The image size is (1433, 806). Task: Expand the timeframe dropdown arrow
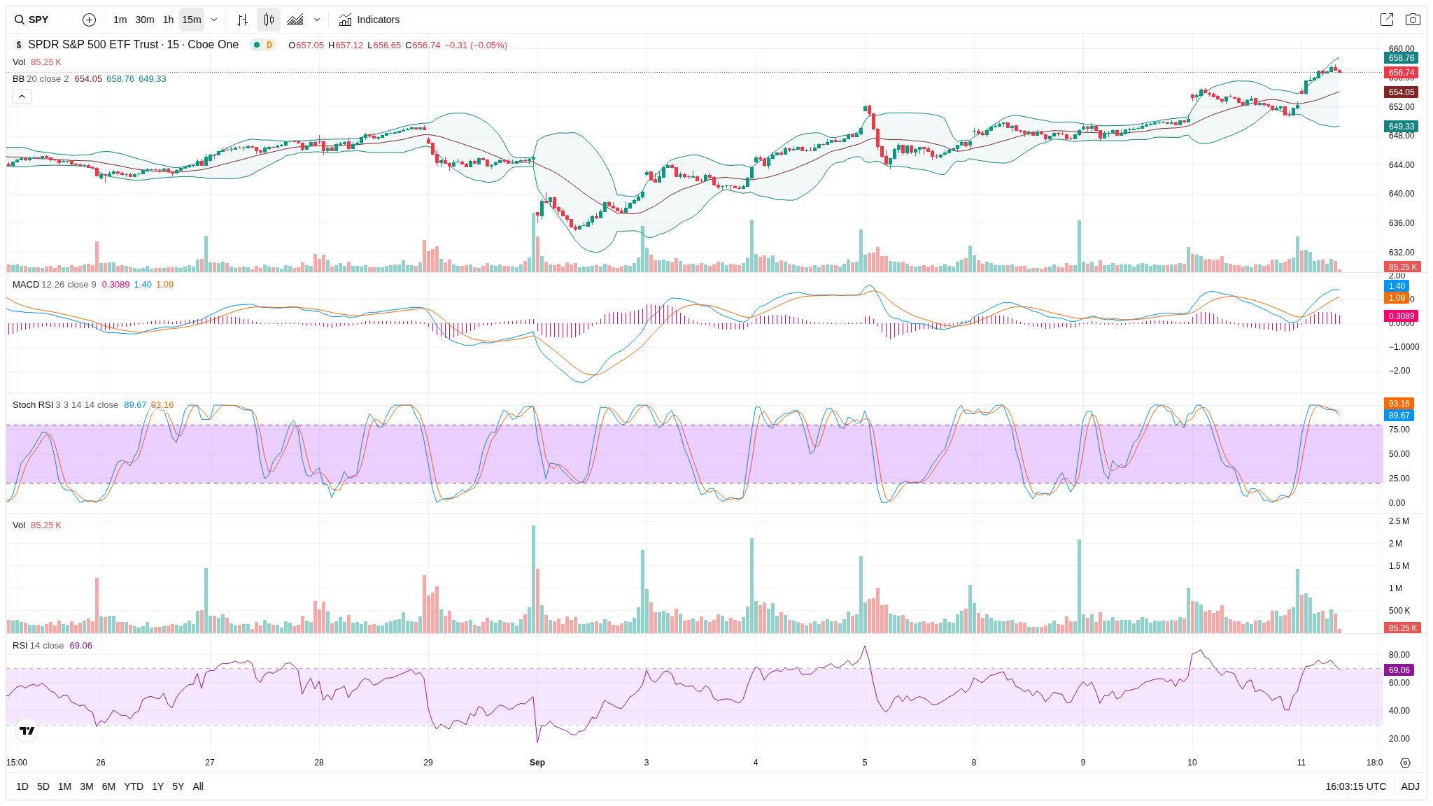point(214,20)
